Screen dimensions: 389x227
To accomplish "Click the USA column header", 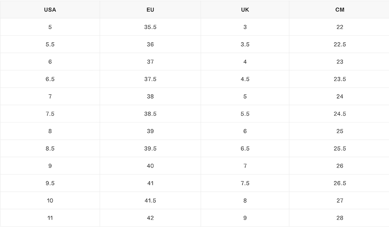I will pos(50,10).
